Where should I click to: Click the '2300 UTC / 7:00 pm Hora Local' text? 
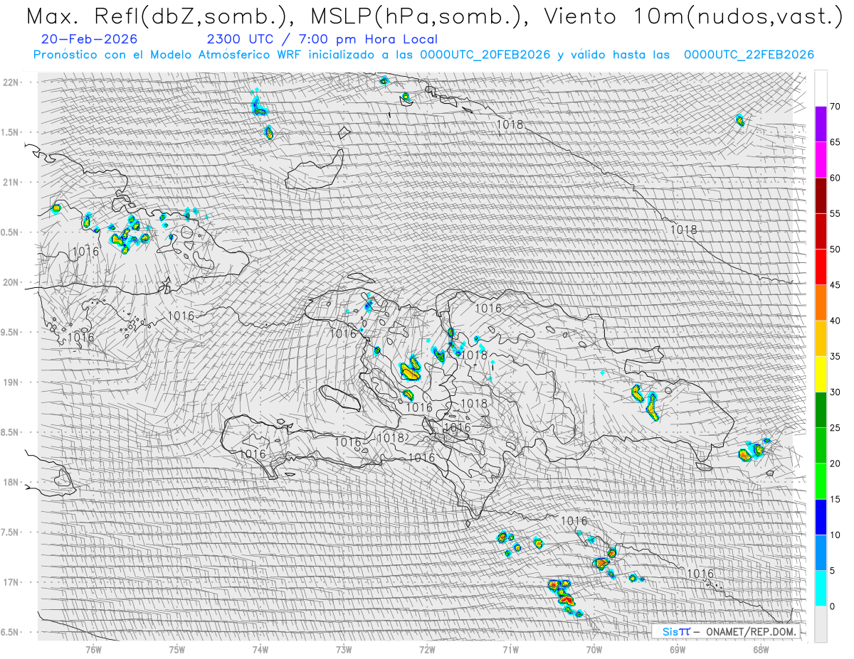pos(322,39)
